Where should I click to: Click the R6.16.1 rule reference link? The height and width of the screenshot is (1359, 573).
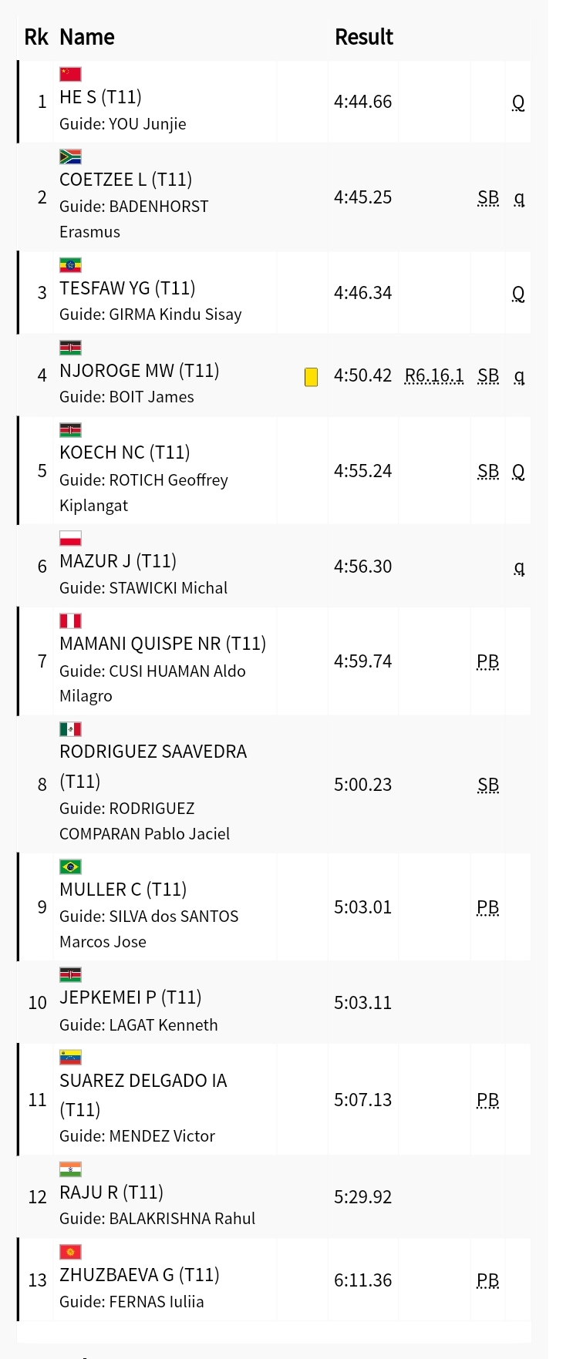click(434, 375)
